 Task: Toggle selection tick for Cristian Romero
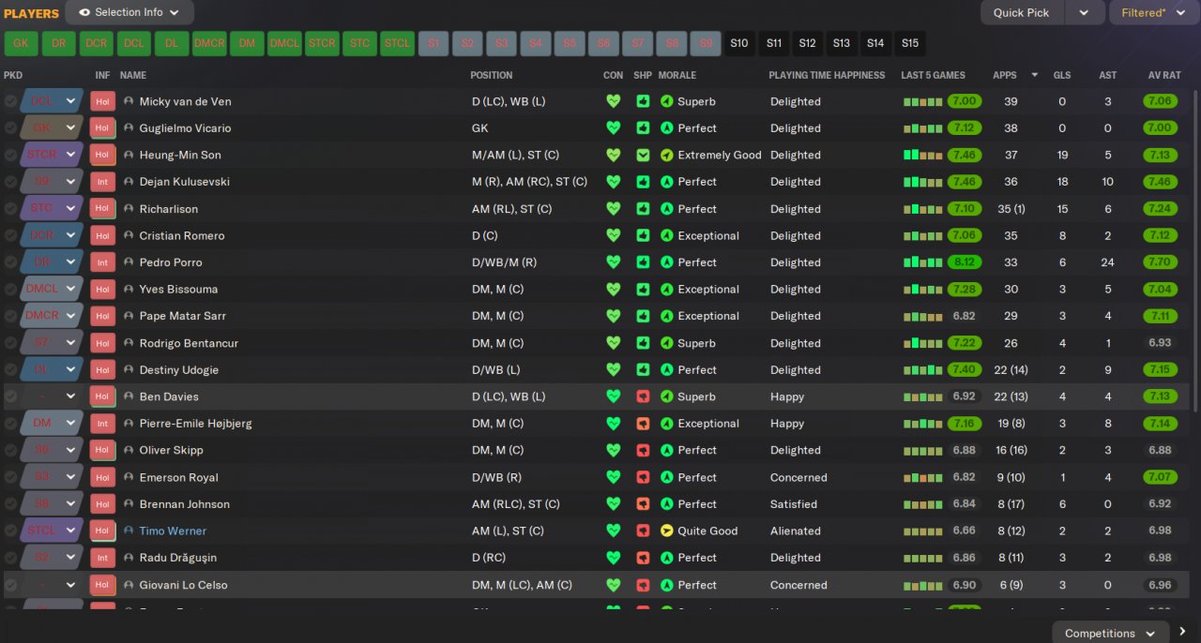point(10,235)
